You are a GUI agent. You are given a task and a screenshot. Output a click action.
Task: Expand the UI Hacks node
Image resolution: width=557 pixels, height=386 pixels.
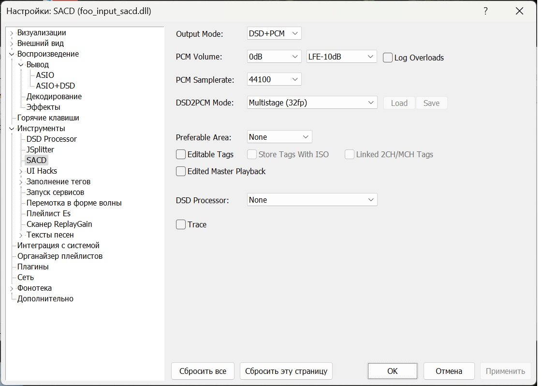click(x=21, y=171)
